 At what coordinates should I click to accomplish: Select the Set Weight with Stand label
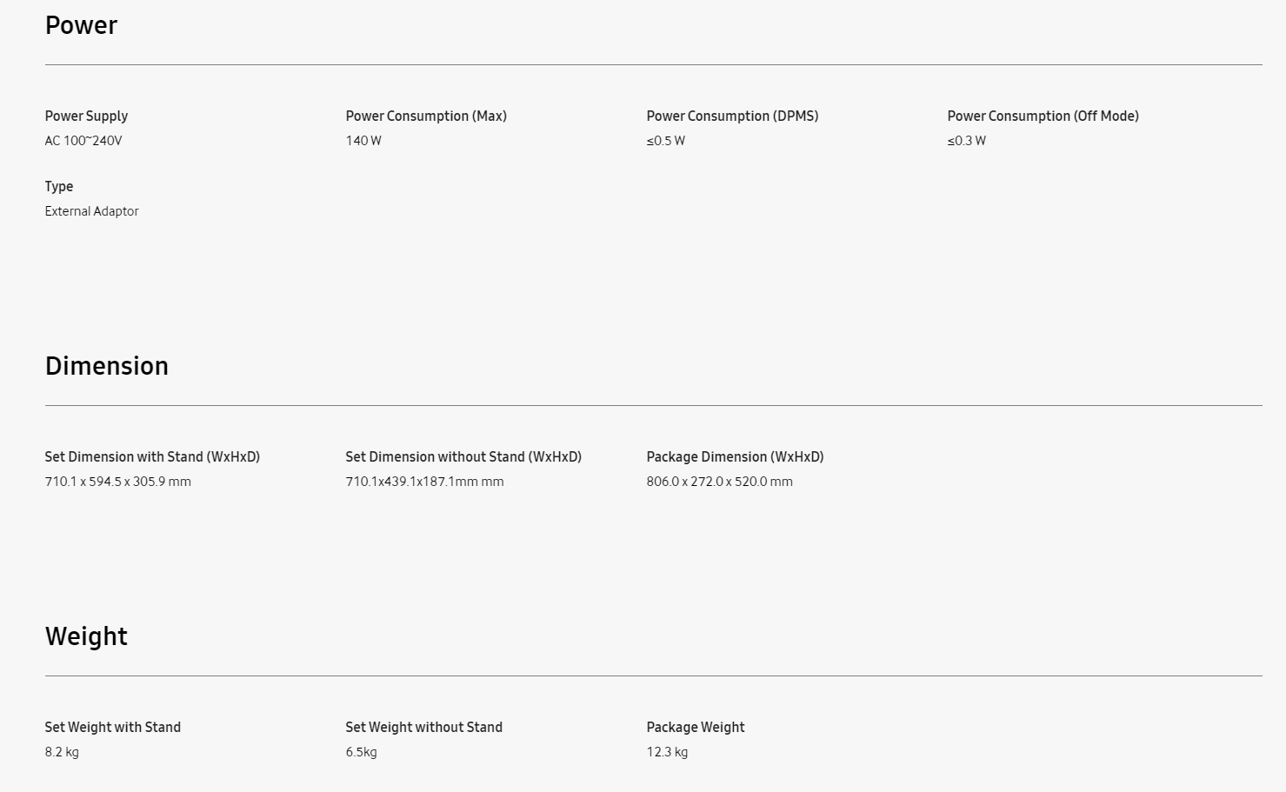pyautogui.click(x=113, y=727)
